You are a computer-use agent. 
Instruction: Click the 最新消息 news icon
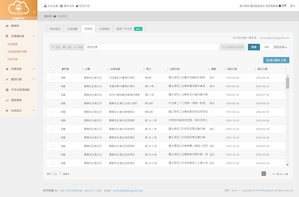coord(61,6)
